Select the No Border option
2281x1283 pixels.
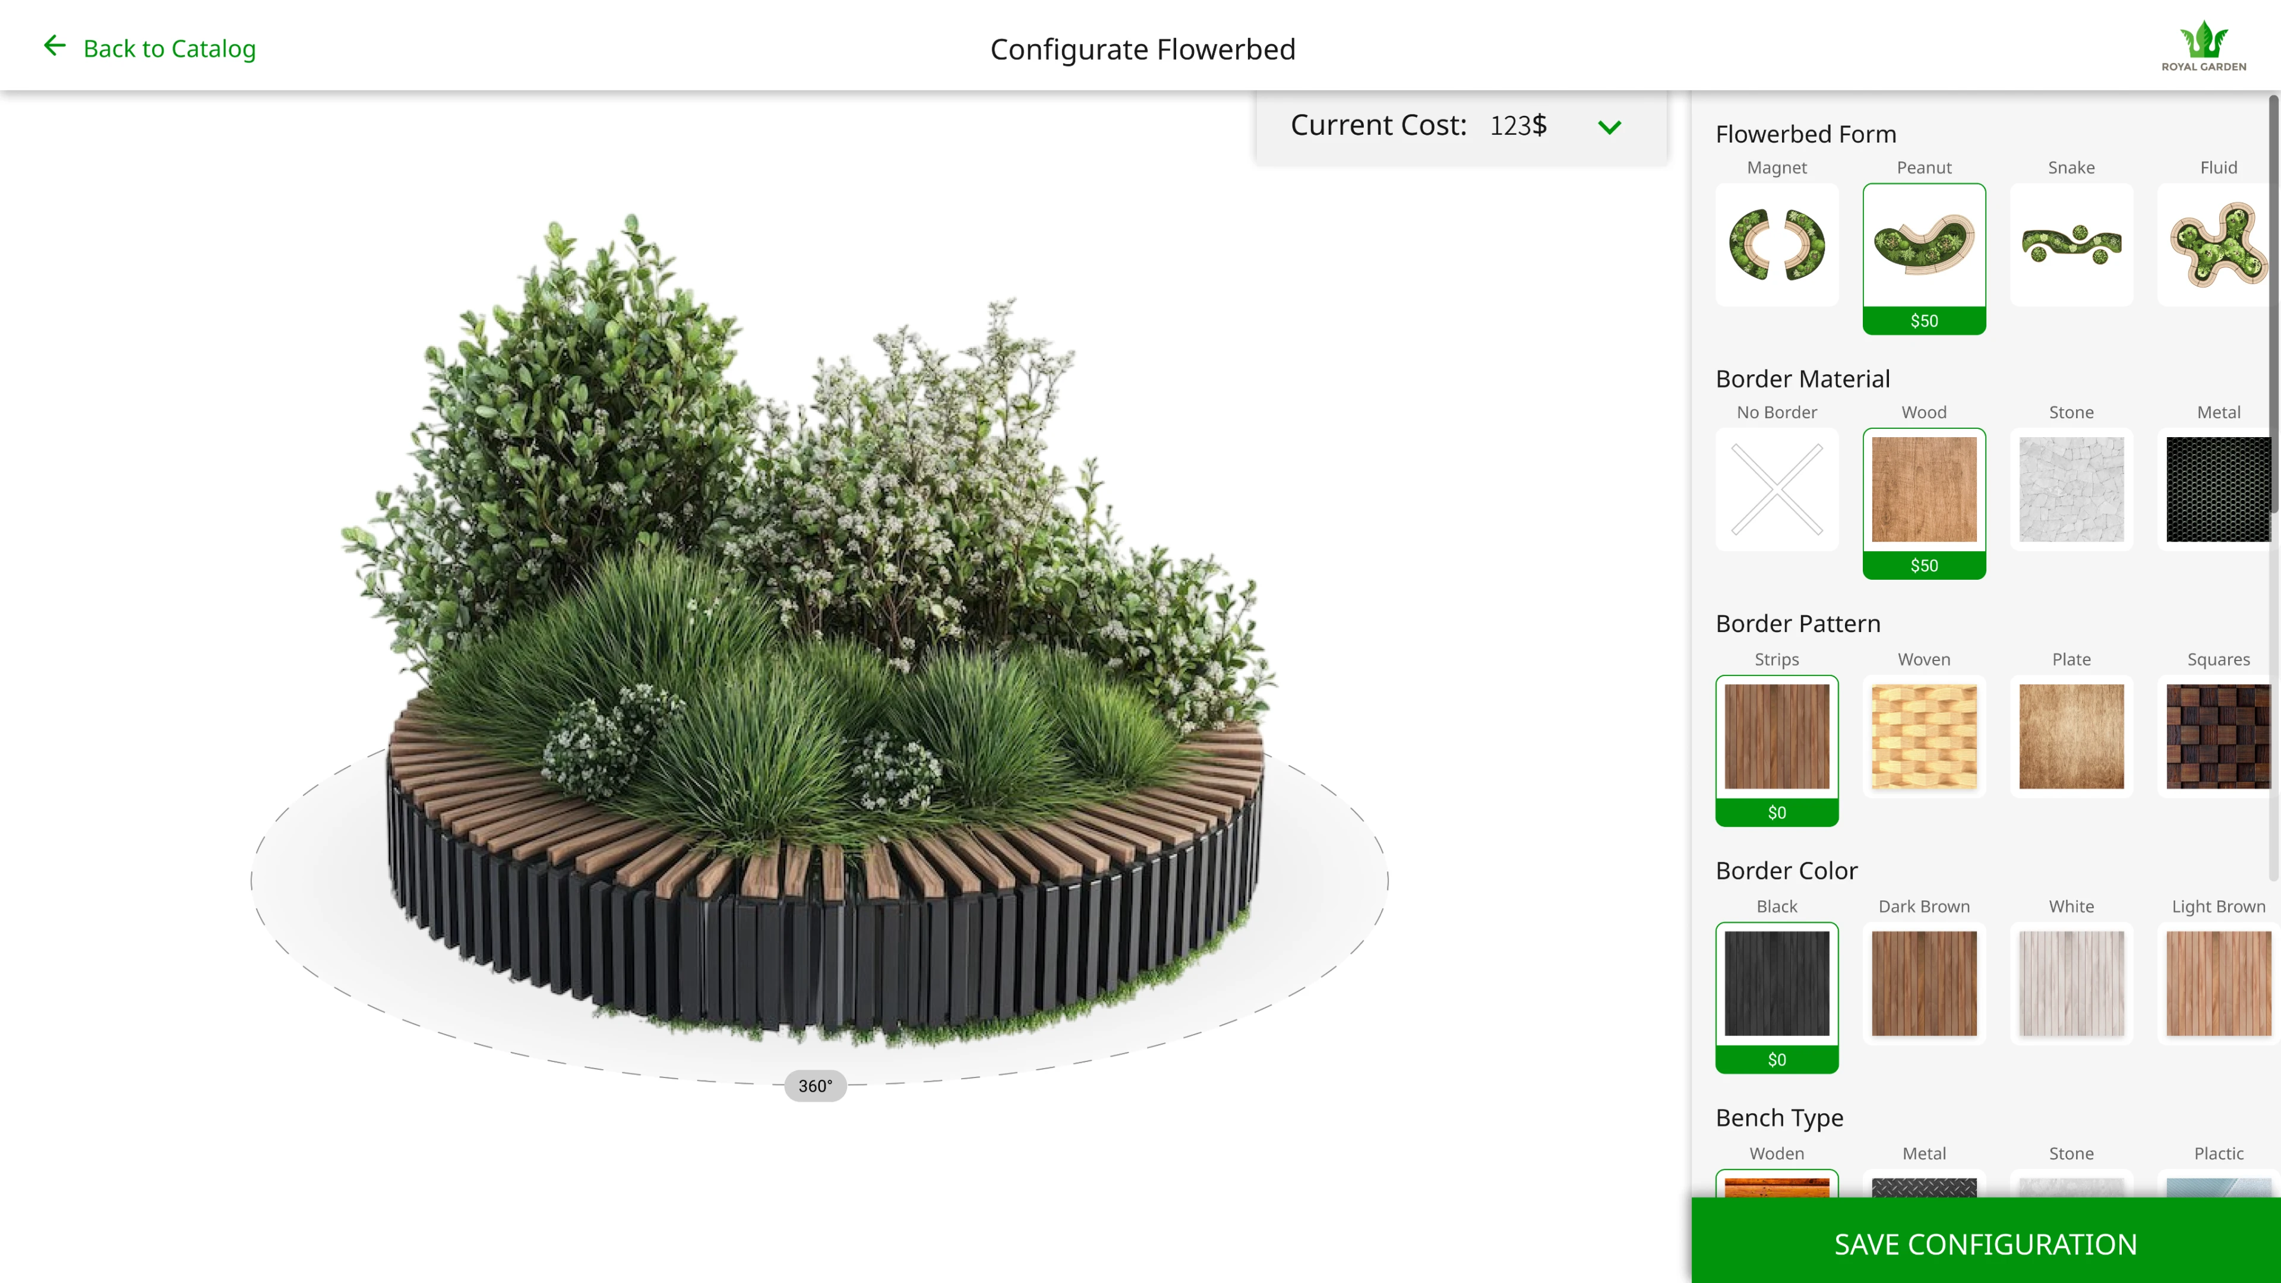tap(1776, 489)
